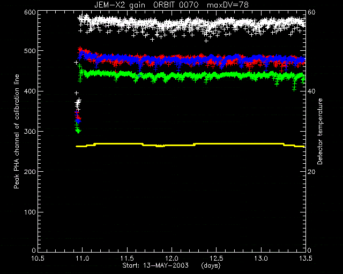Viewport: 343px width, 274px height.
Task: Click the 300 tick label on left axis
Action: 30,131
